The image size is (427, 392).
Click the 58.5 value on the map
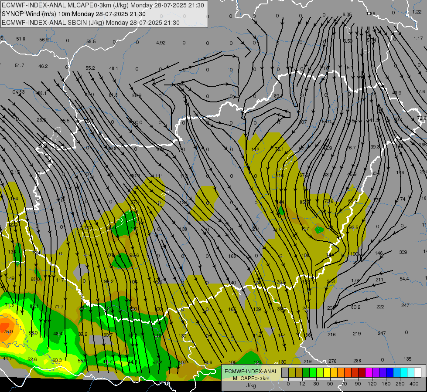pos(91,41)
